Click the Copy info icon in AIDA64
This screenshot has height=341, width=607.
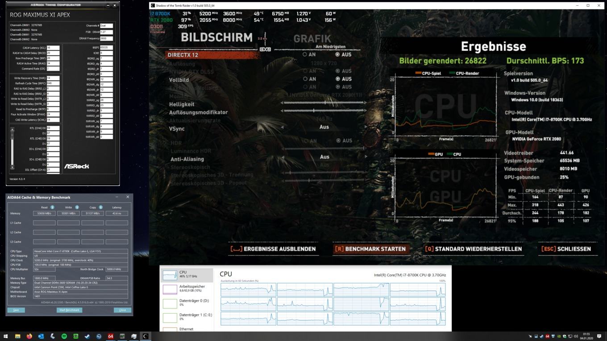[100, 207]
